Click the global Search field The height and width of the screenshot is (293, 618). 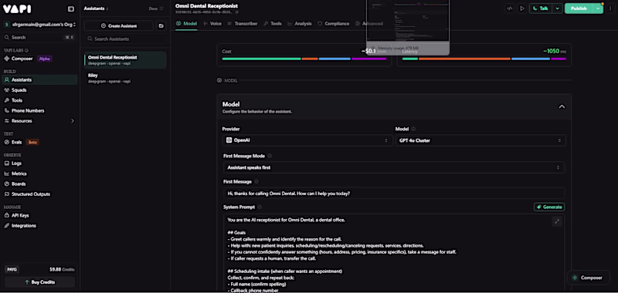tap(39, 37)
